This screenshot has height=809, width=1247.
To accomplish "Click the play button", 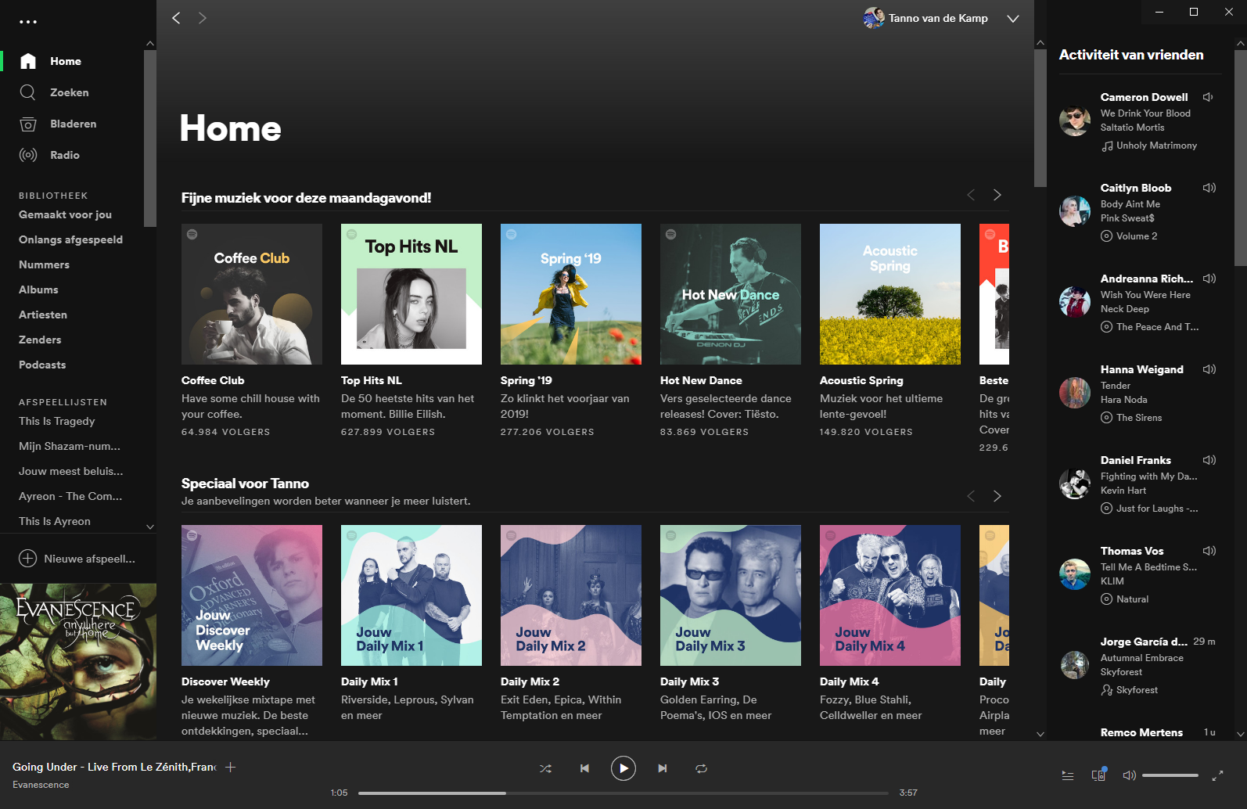I will pos(623,768).
